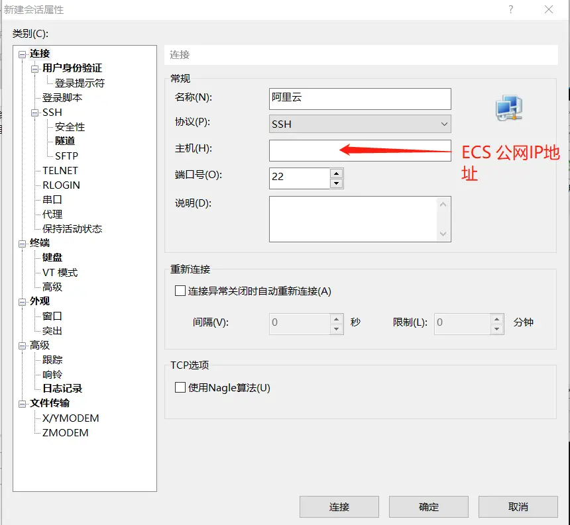570x525 pixels.
Task: Decrease the 限制 minutes value
Action: 496,329
